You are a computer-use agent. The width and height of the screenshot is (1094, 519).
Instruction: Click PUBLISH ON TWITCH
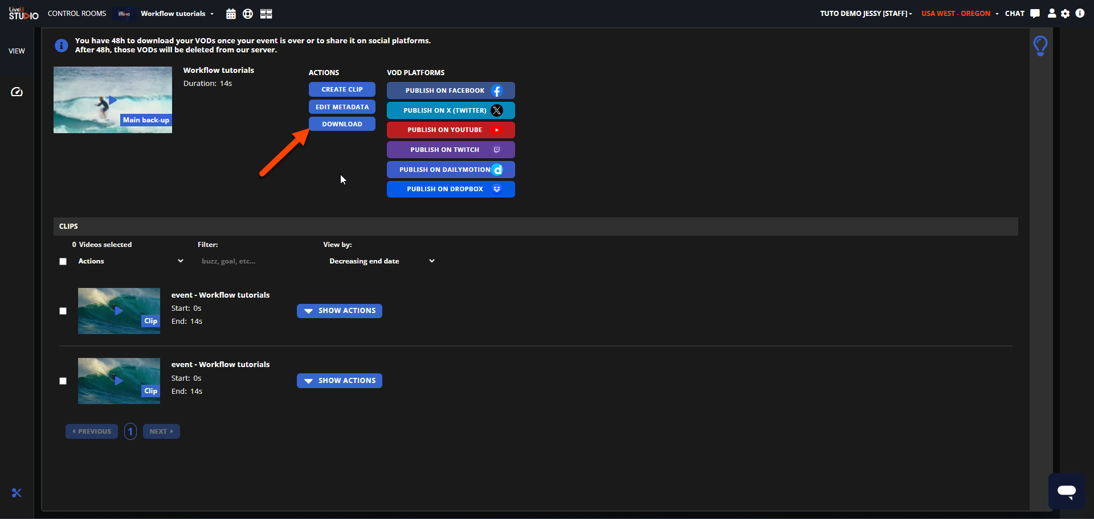[451, 150]
